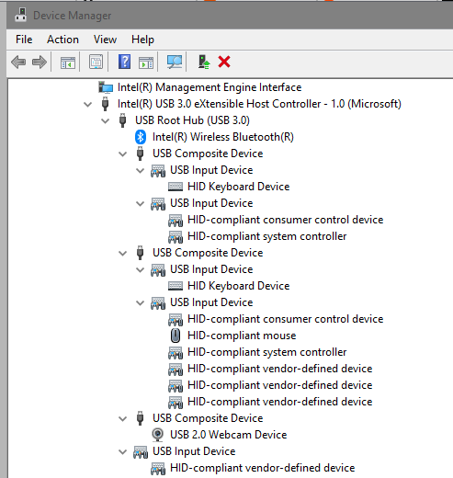Screen dimensions: 453x478
Task: Scan for hardware changes icon
Action: click(175, 62)
